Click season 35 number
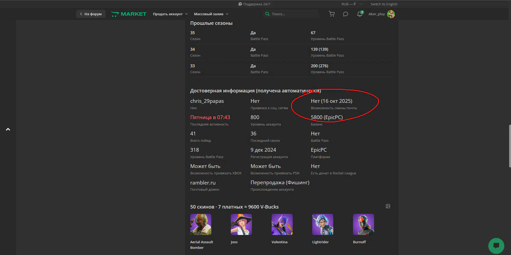Screen dimensions: 511x255 click(x=192, y=33)
